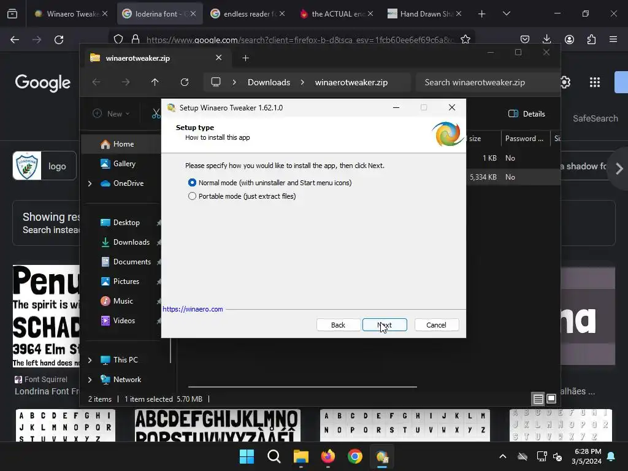
Task: Switch Explorer to details view icon
Action: [x=538, y=399]
